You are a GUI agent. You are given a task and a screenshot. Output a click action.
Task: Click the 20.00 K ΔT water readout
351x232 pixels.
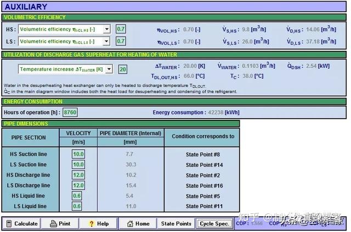click(x=190, y=66)
